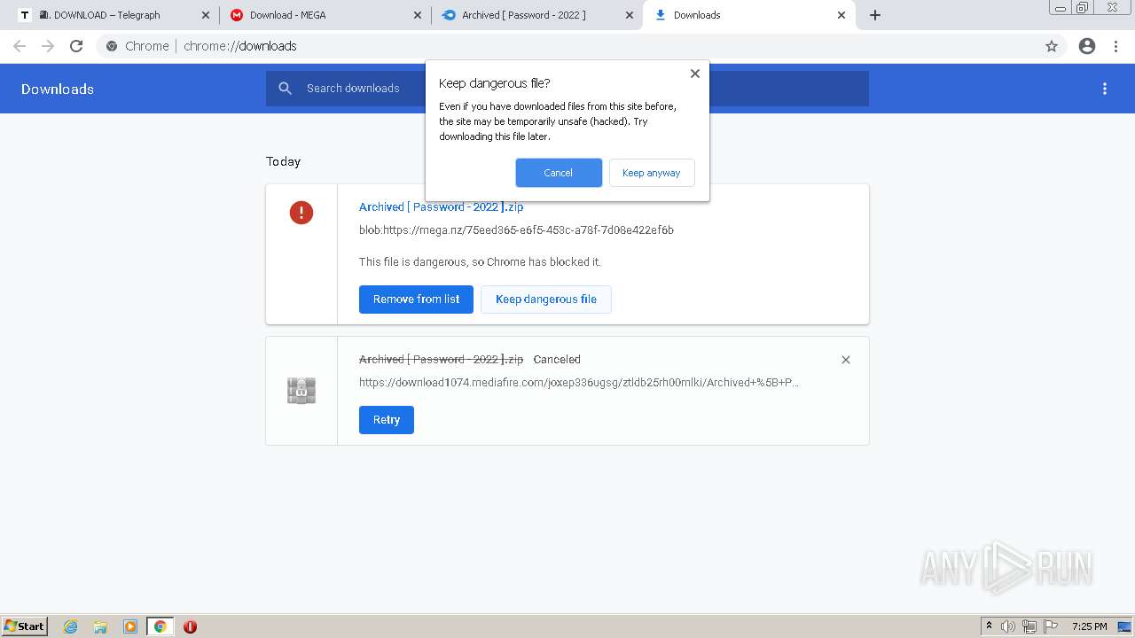
Task: Click the mediafire download URL
Action: (579, 383)
